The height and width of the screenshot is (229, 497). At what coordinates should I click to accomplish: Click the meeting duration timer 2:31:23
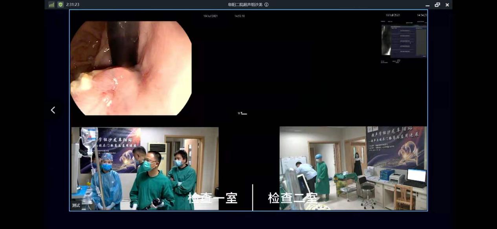[73, 5]
